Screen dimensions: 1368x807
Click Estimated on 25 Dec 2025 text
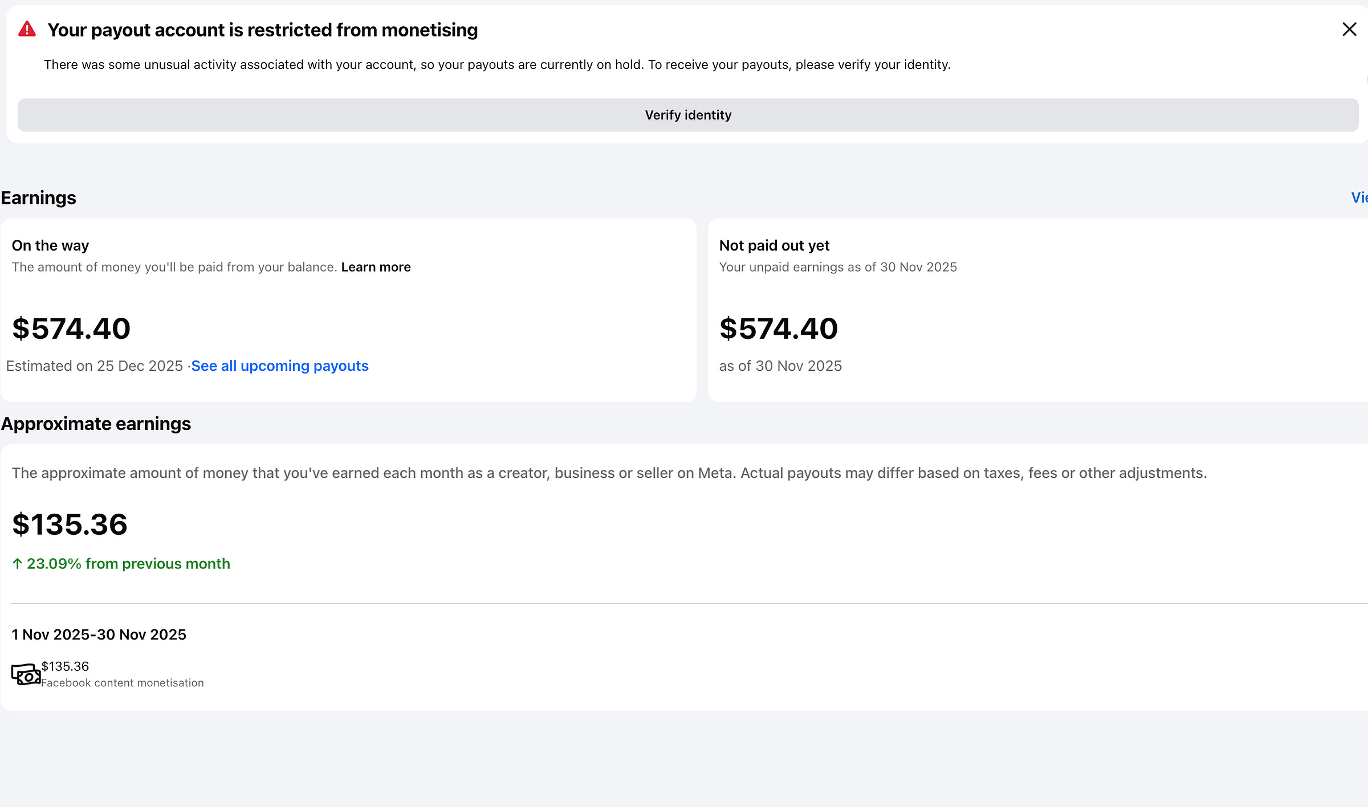94,366
